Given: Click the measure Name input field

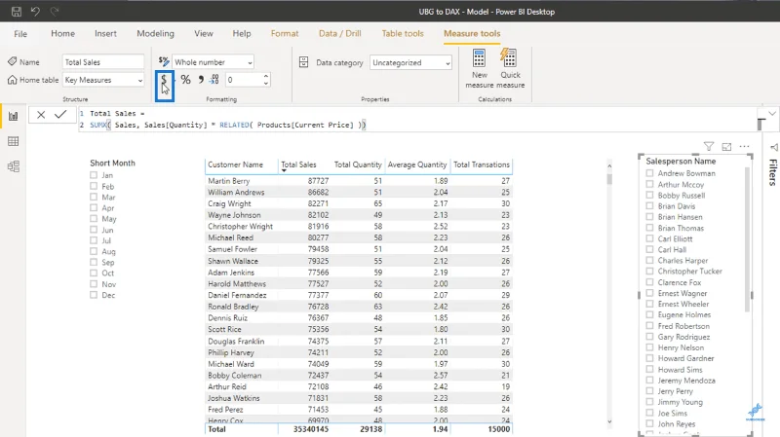Looking at the screenshot, I should coord(103,62).
